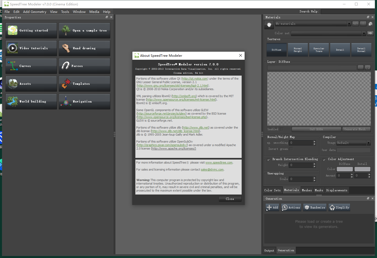This screenshot has width=377, height=258.
Task: Open the View menu
Action: pos(54,12)
